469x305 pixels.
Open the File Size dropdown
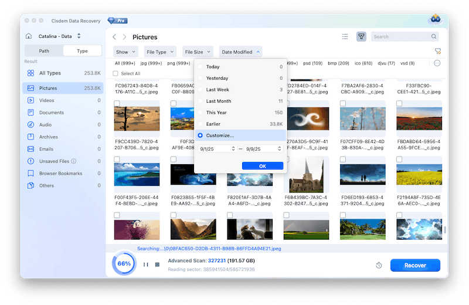coord(198,52)
